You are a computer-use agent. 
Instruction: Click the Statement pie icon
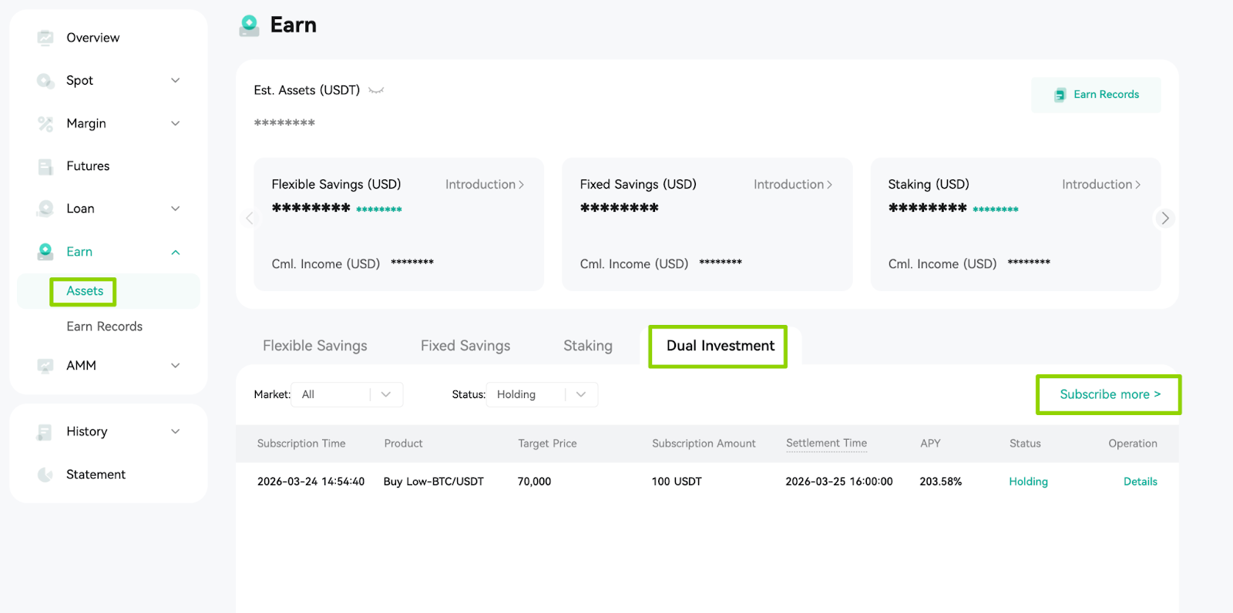click(x=45, y=475)
